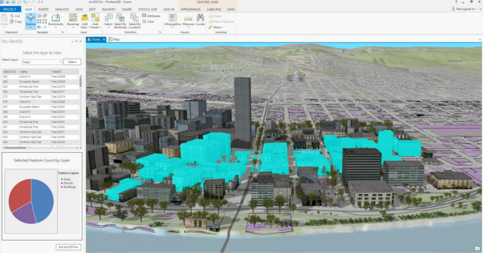Clear the current selection
Viewport: 483px width, 253px height.
148,22
